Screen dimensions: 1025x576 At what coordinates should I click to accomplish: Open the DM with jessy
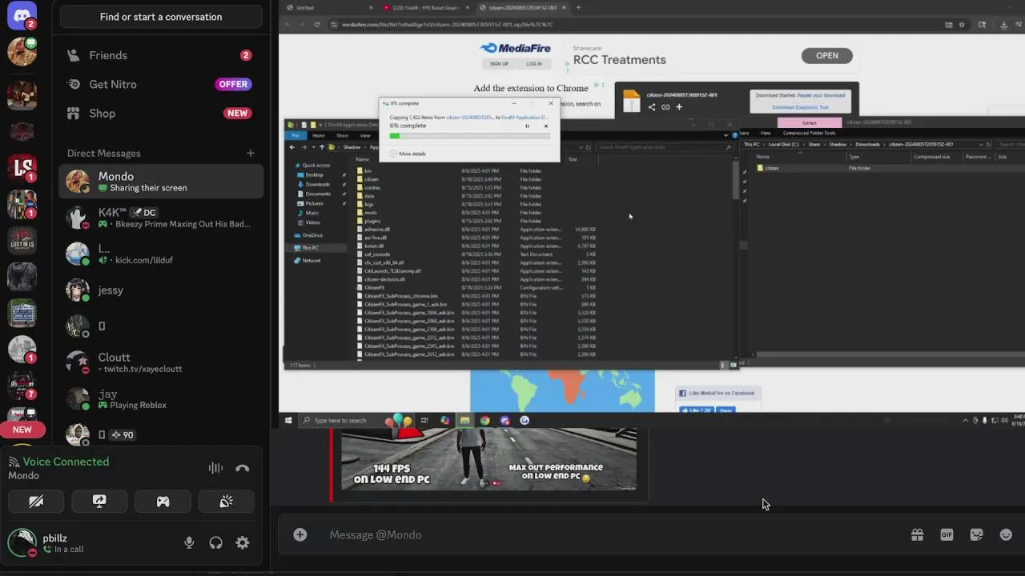[x=161, y=290]
